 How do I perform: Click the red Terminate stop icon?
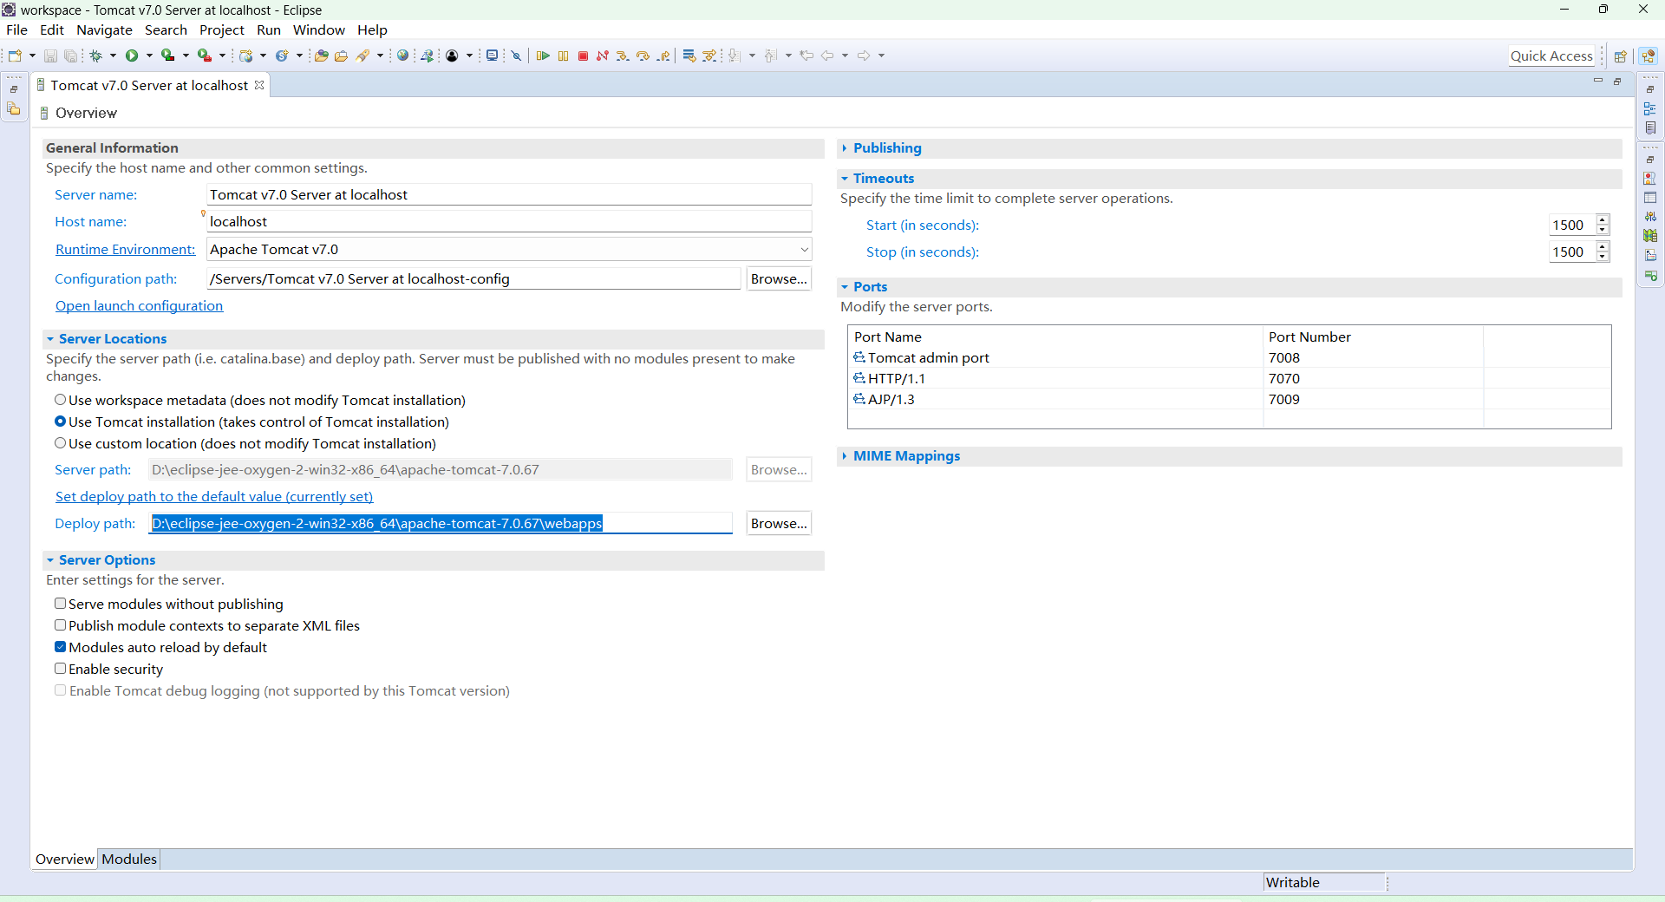(584, 56)
